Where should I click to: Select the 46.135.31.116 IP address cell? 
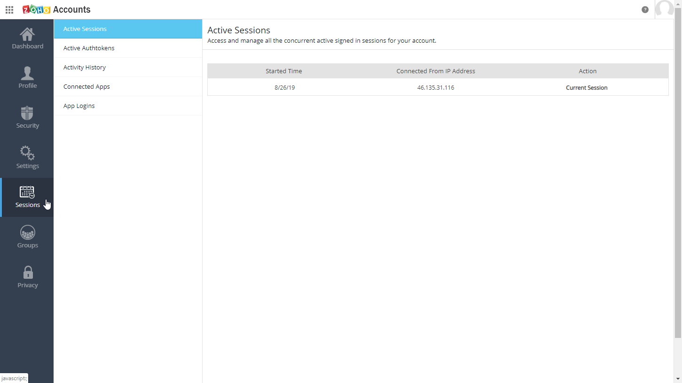tap(436, 88)
